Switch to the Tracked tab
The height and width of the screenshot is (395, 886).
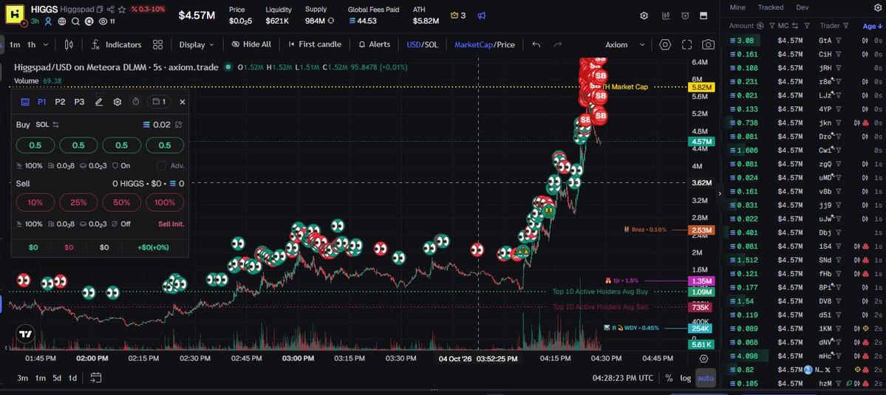(771, 7)
